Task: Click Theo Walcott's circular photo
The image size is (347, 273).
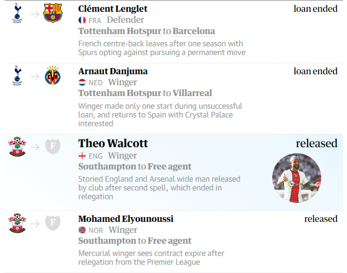Action: pos(297,178)
